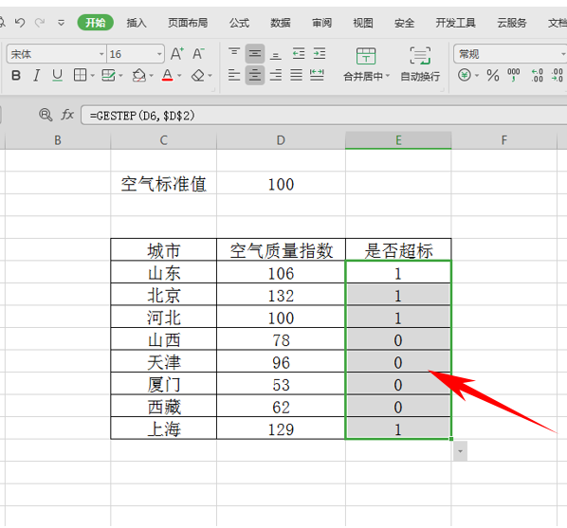This screenshot has width=567, height=528.
Task: Click the undo arrow icon
Action: [x=20, y=23]
